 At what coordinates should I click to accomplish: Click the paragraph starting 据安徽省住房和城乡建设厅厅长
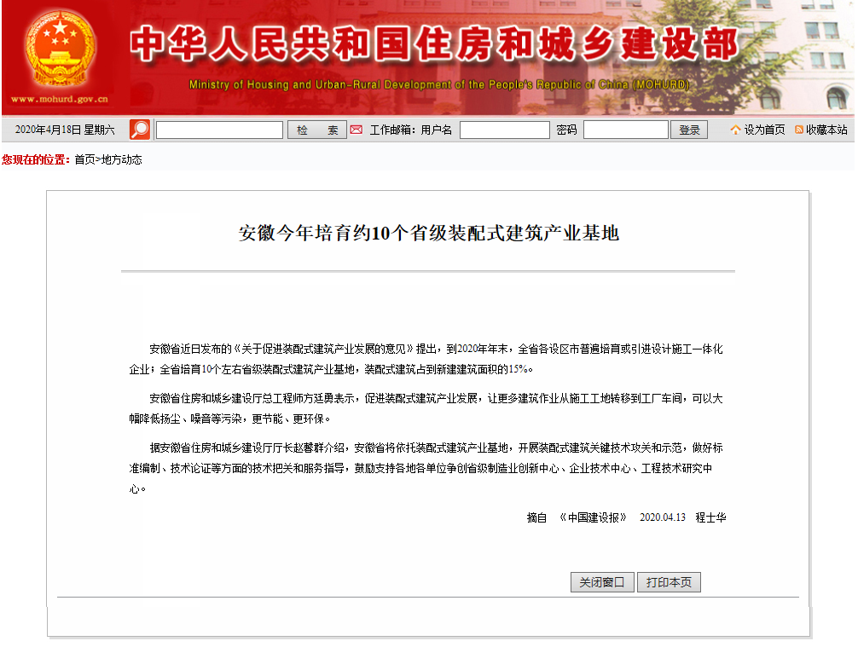pyautogui.click(x=426, y=468)
